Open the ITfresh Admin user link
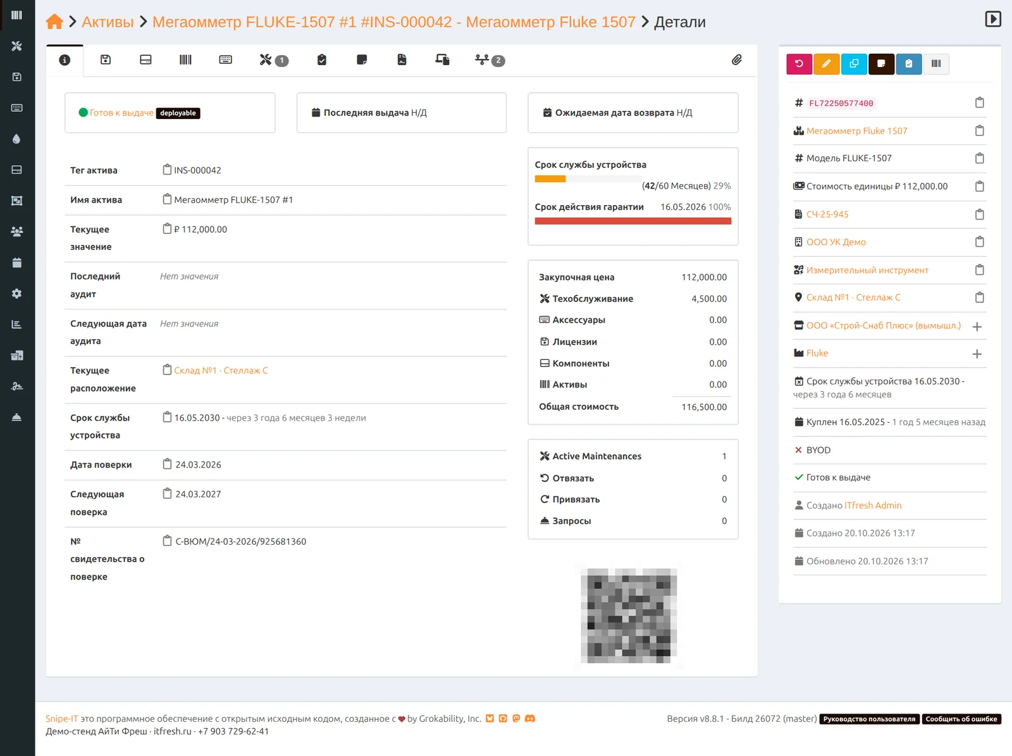1012x756 pixels. click(x=873, y=505)
